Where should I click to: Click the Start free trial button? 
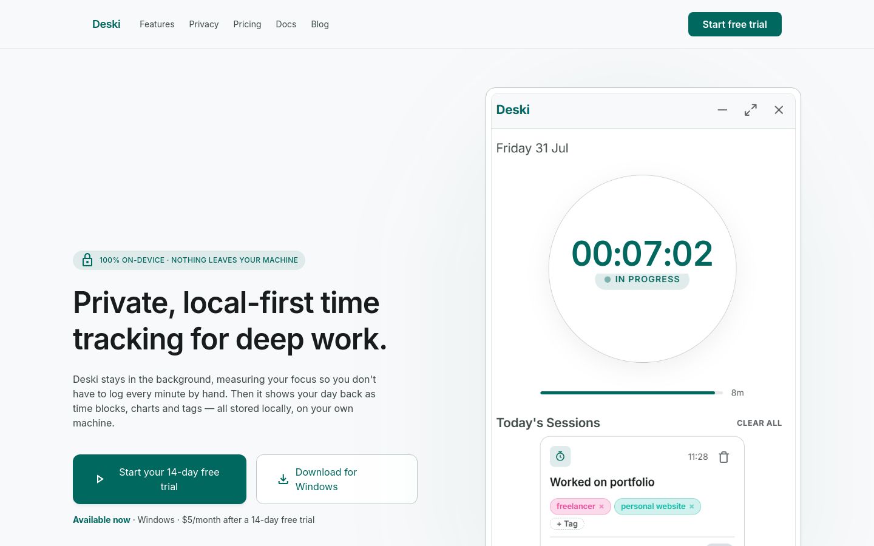click(x=734, y=24)
